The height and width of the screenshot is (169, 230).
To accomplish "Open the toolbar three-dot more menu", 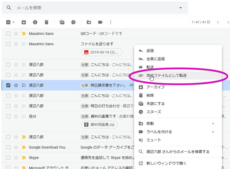I will pos(111,22).
